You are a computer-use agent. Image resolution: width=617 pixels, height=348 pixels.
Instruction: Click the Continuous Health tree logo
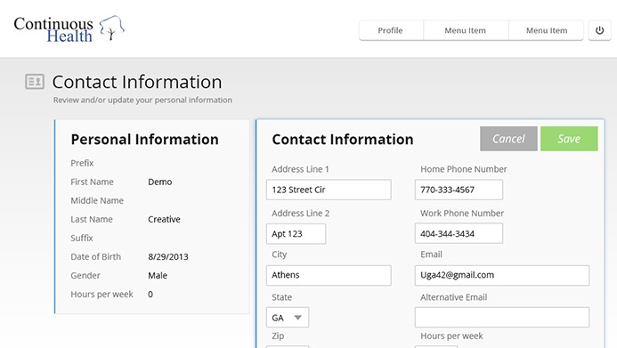(x=69, y=28)
